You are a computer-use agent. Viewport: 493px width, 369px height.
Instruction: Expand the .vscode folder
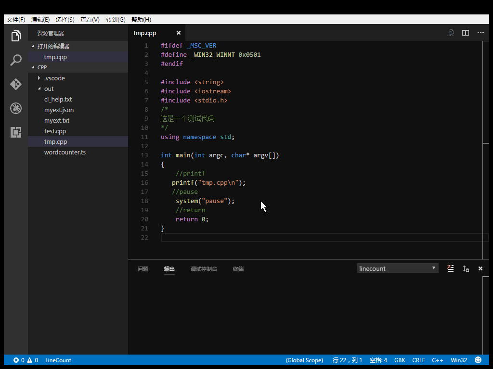click(39, 78)
